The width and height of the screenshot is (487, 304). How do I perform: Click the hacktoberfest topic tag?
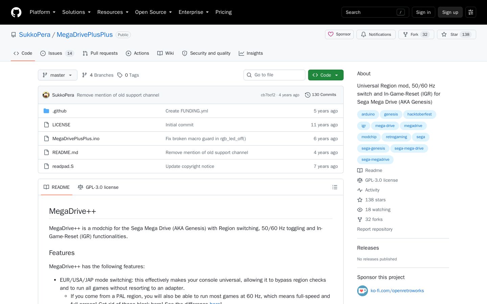click(419, 115)
